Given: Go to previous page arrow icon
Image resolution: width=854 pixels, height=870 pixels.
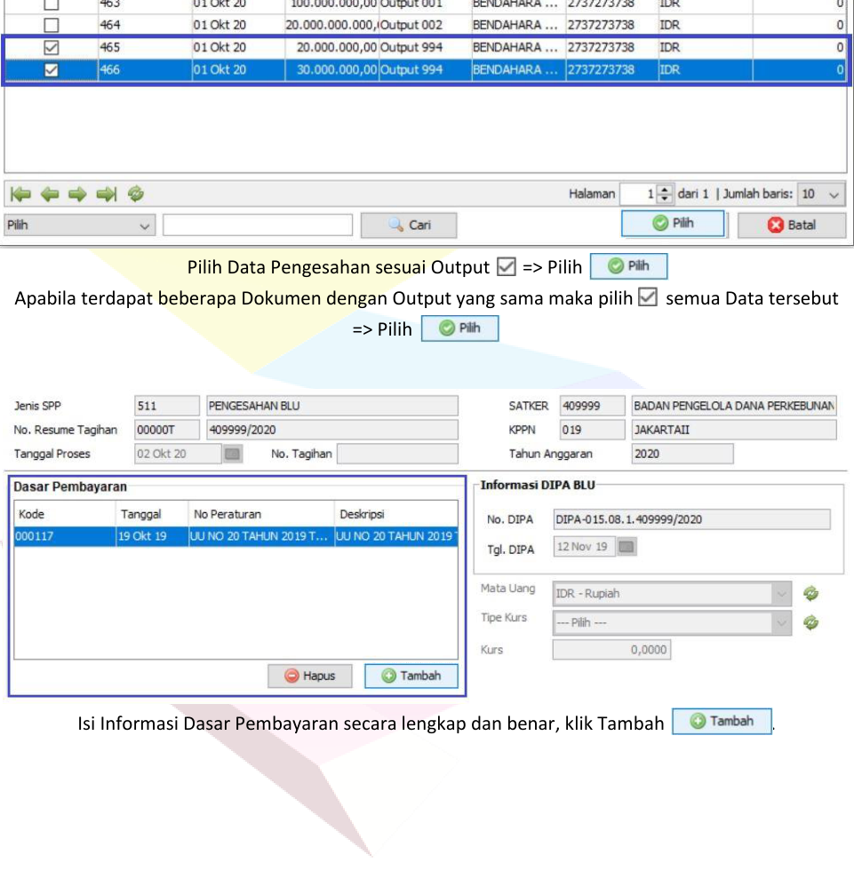Looking at the screenshot, I should click(x=50, y=194).
